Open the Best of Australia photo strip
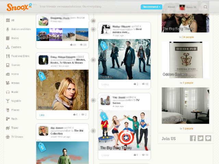This screenshot has height=164, width=219. click(x=62, y=35)
